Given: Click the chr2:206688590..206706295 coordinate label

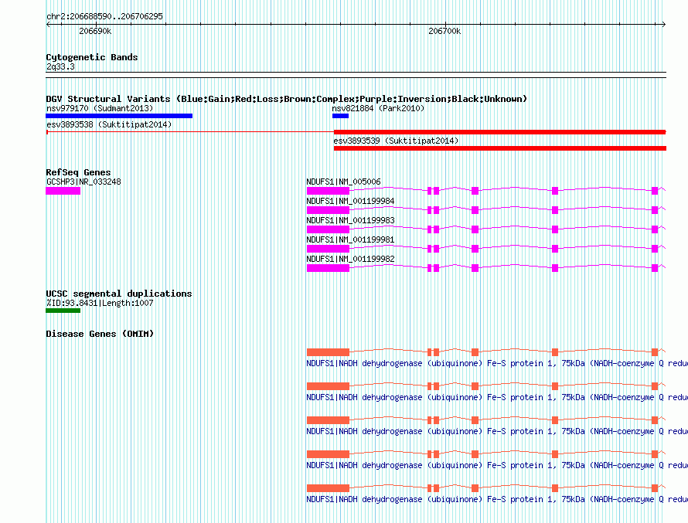Looking at the screenshot, I should coord(104,16).
